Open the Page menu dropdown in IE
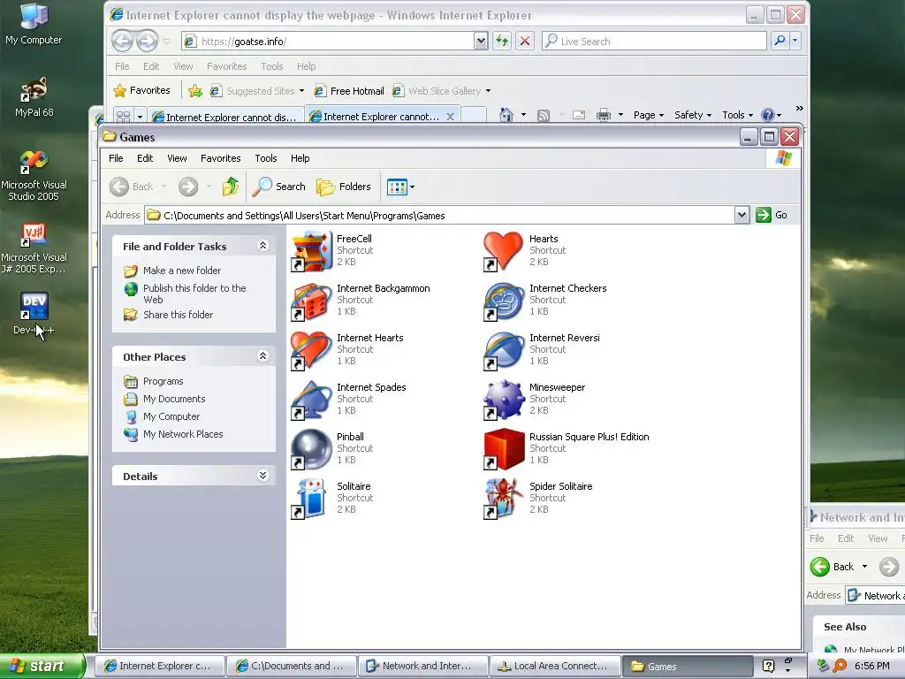Image resolution: width=905 pixels, height=679 pixels. pyautogui.click(x=648, y=115)
